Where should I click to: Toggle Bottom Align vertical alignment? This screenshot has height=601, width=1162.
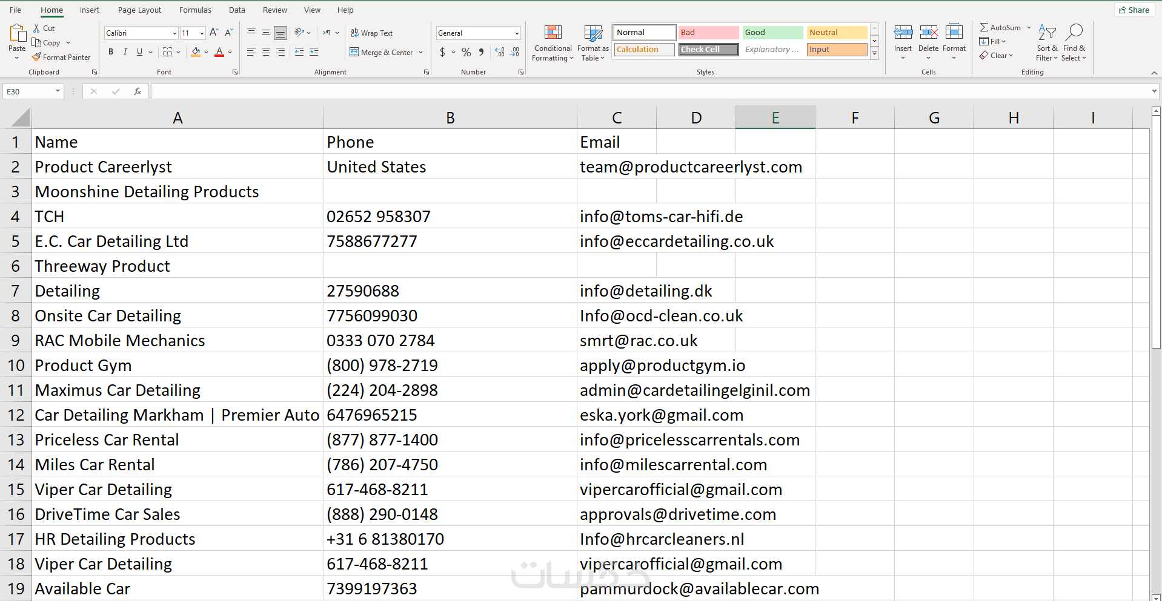(x=281, y=33)
